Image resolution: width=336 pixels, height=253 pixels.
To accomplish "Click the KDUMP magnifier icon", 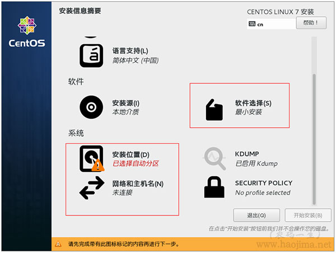I will click(214, 158).
